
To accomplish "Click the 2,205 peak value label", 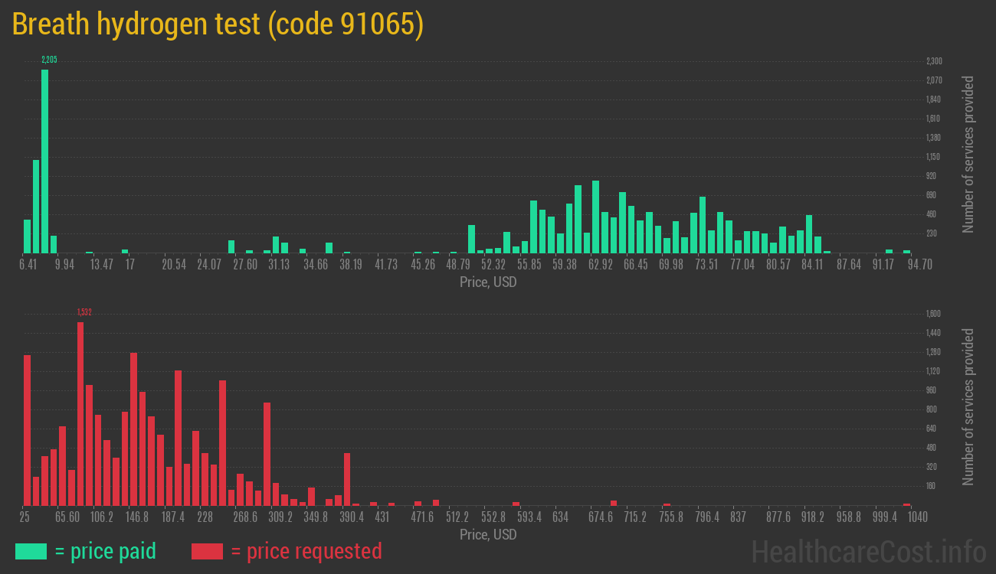I will coord(49,60).
